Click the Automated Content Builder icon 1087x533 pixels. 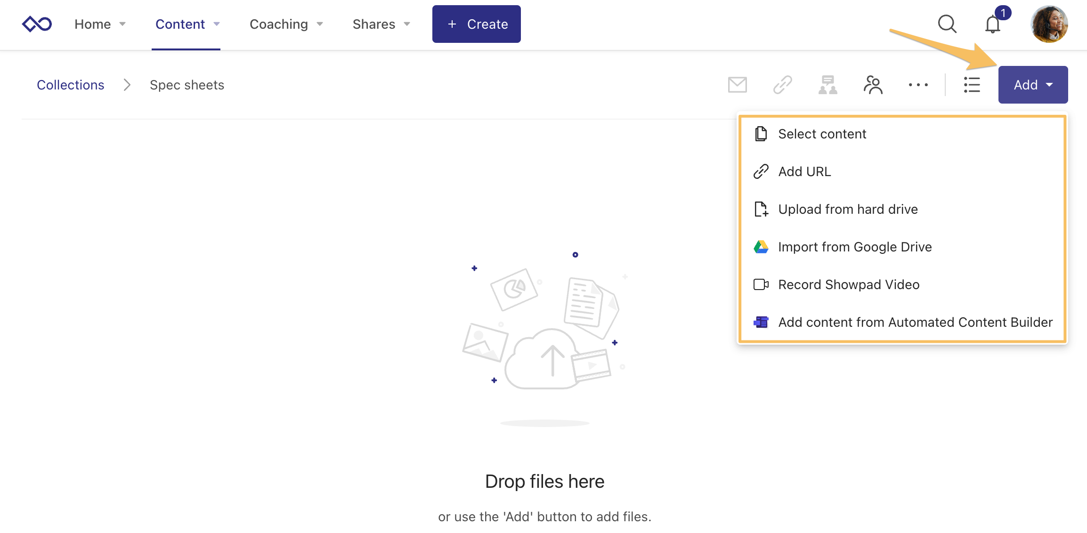pyautogui.click(x=761, y=322)
